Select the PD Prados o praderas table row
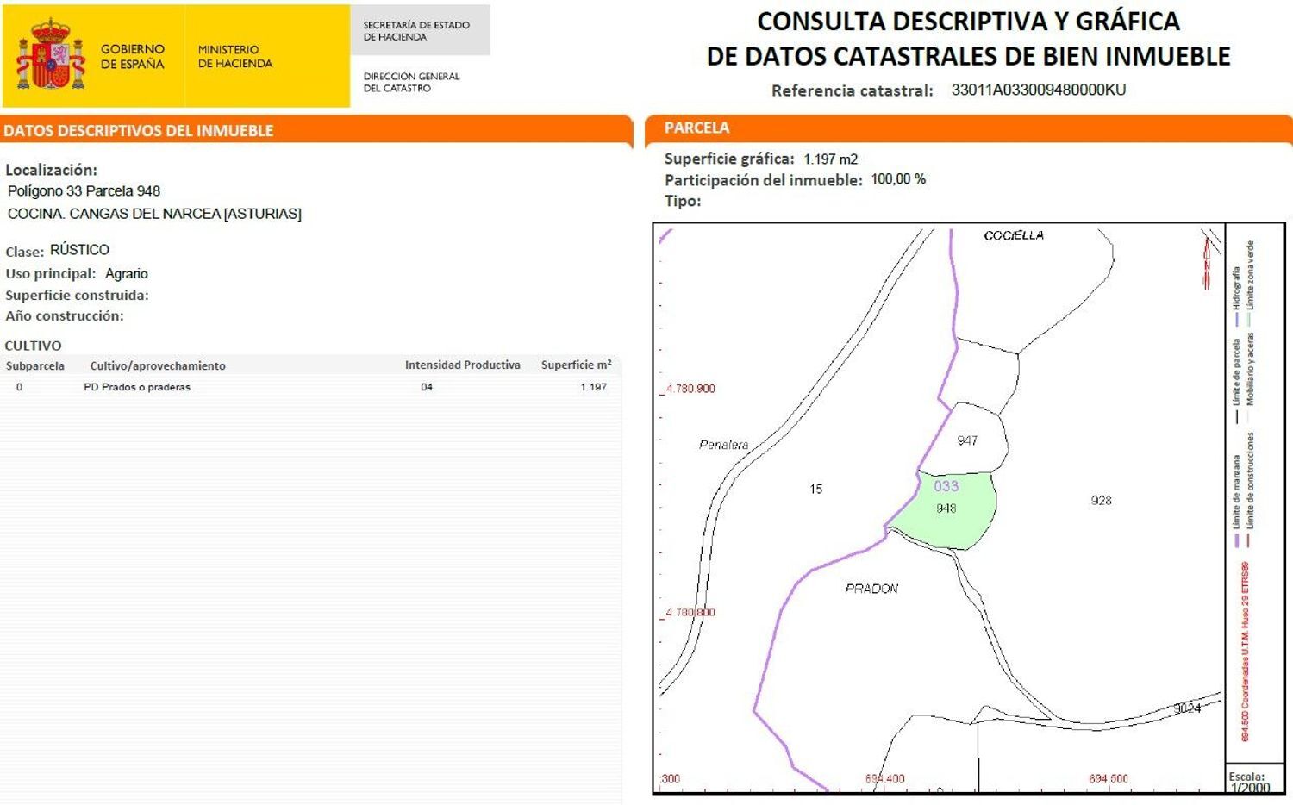Viewport: 1293px width, 805px height. 310,387
